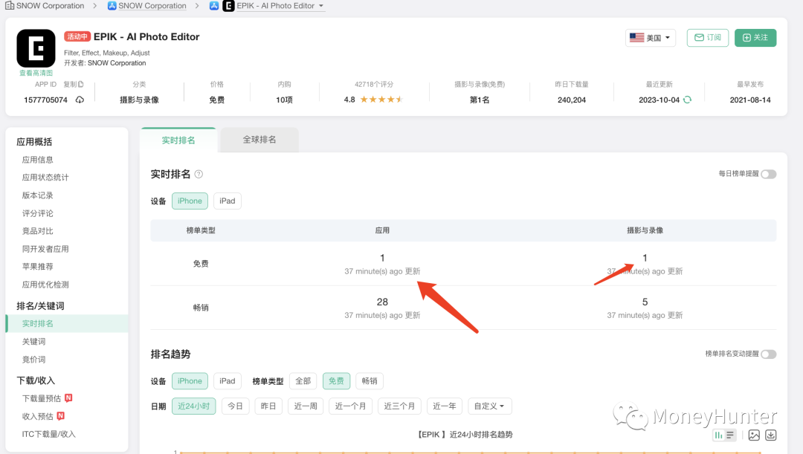Switch to the 全球排名 tab
Viewport: 803px width, 454px height.
pos(258,139)
